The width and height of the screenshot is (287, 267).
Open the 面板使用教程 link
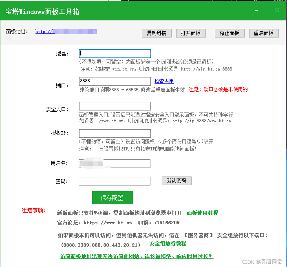(202, 213)
